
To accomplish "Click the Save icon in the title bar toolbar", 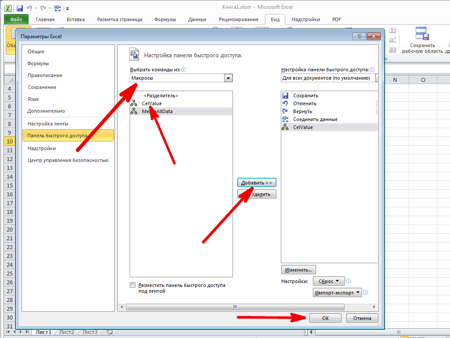I will (19, 8).
